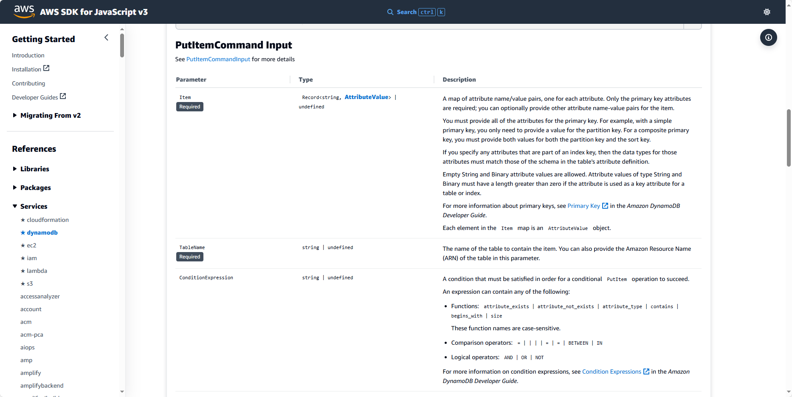
Task: Open the Introduction page
Action: coord(28,55)
